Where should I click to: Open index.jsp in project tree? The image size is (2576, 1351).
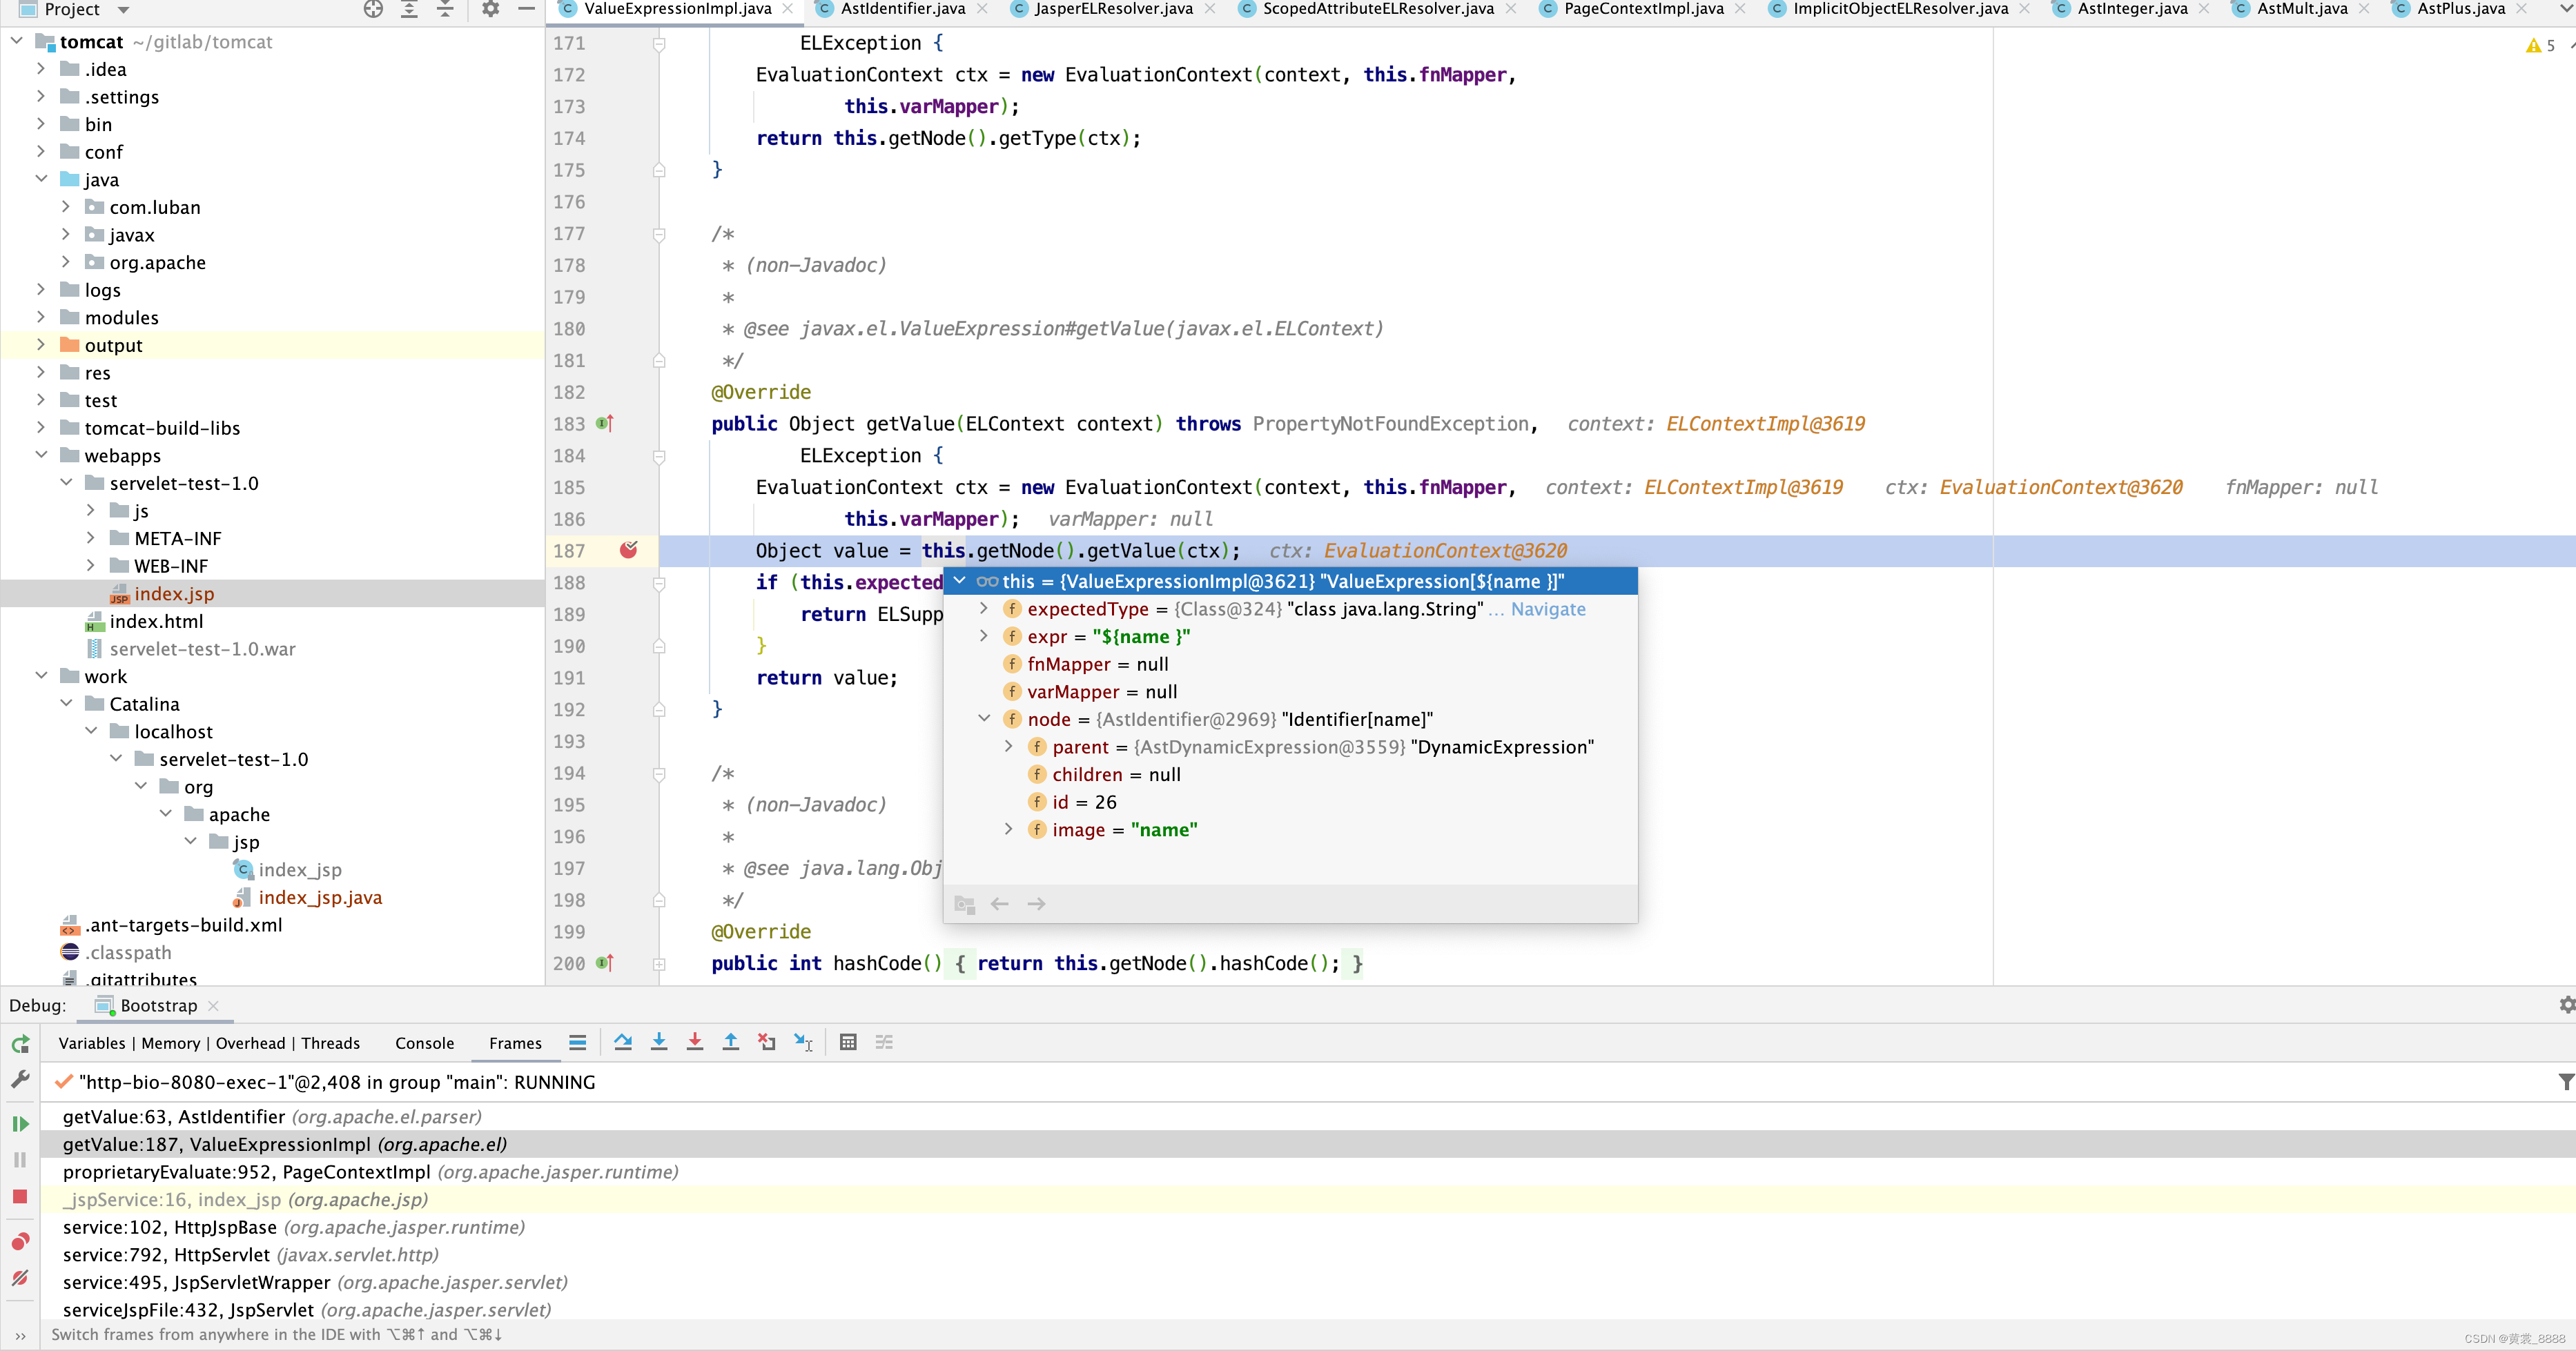tap(174, 593)
